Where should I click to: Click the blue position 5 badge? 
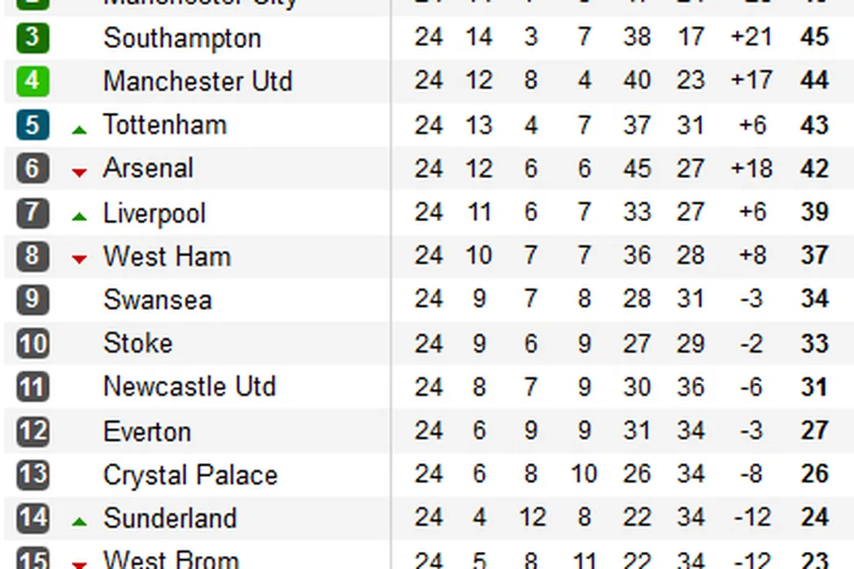coord(33,125)
